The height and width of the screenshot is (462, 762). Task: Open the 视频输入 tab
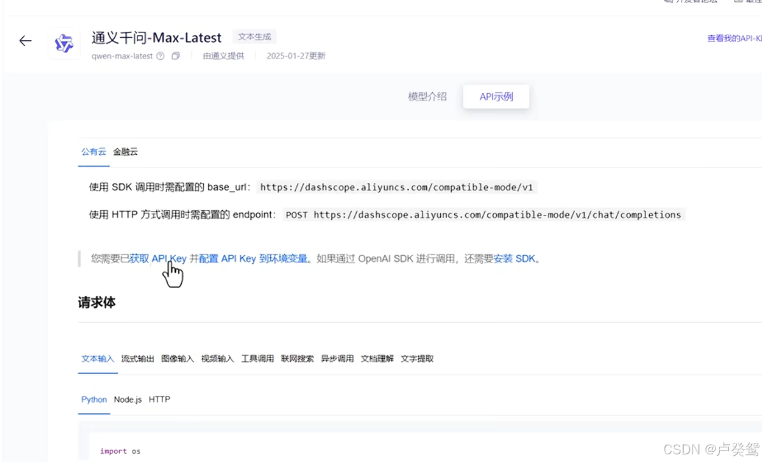tap(217, 359)
